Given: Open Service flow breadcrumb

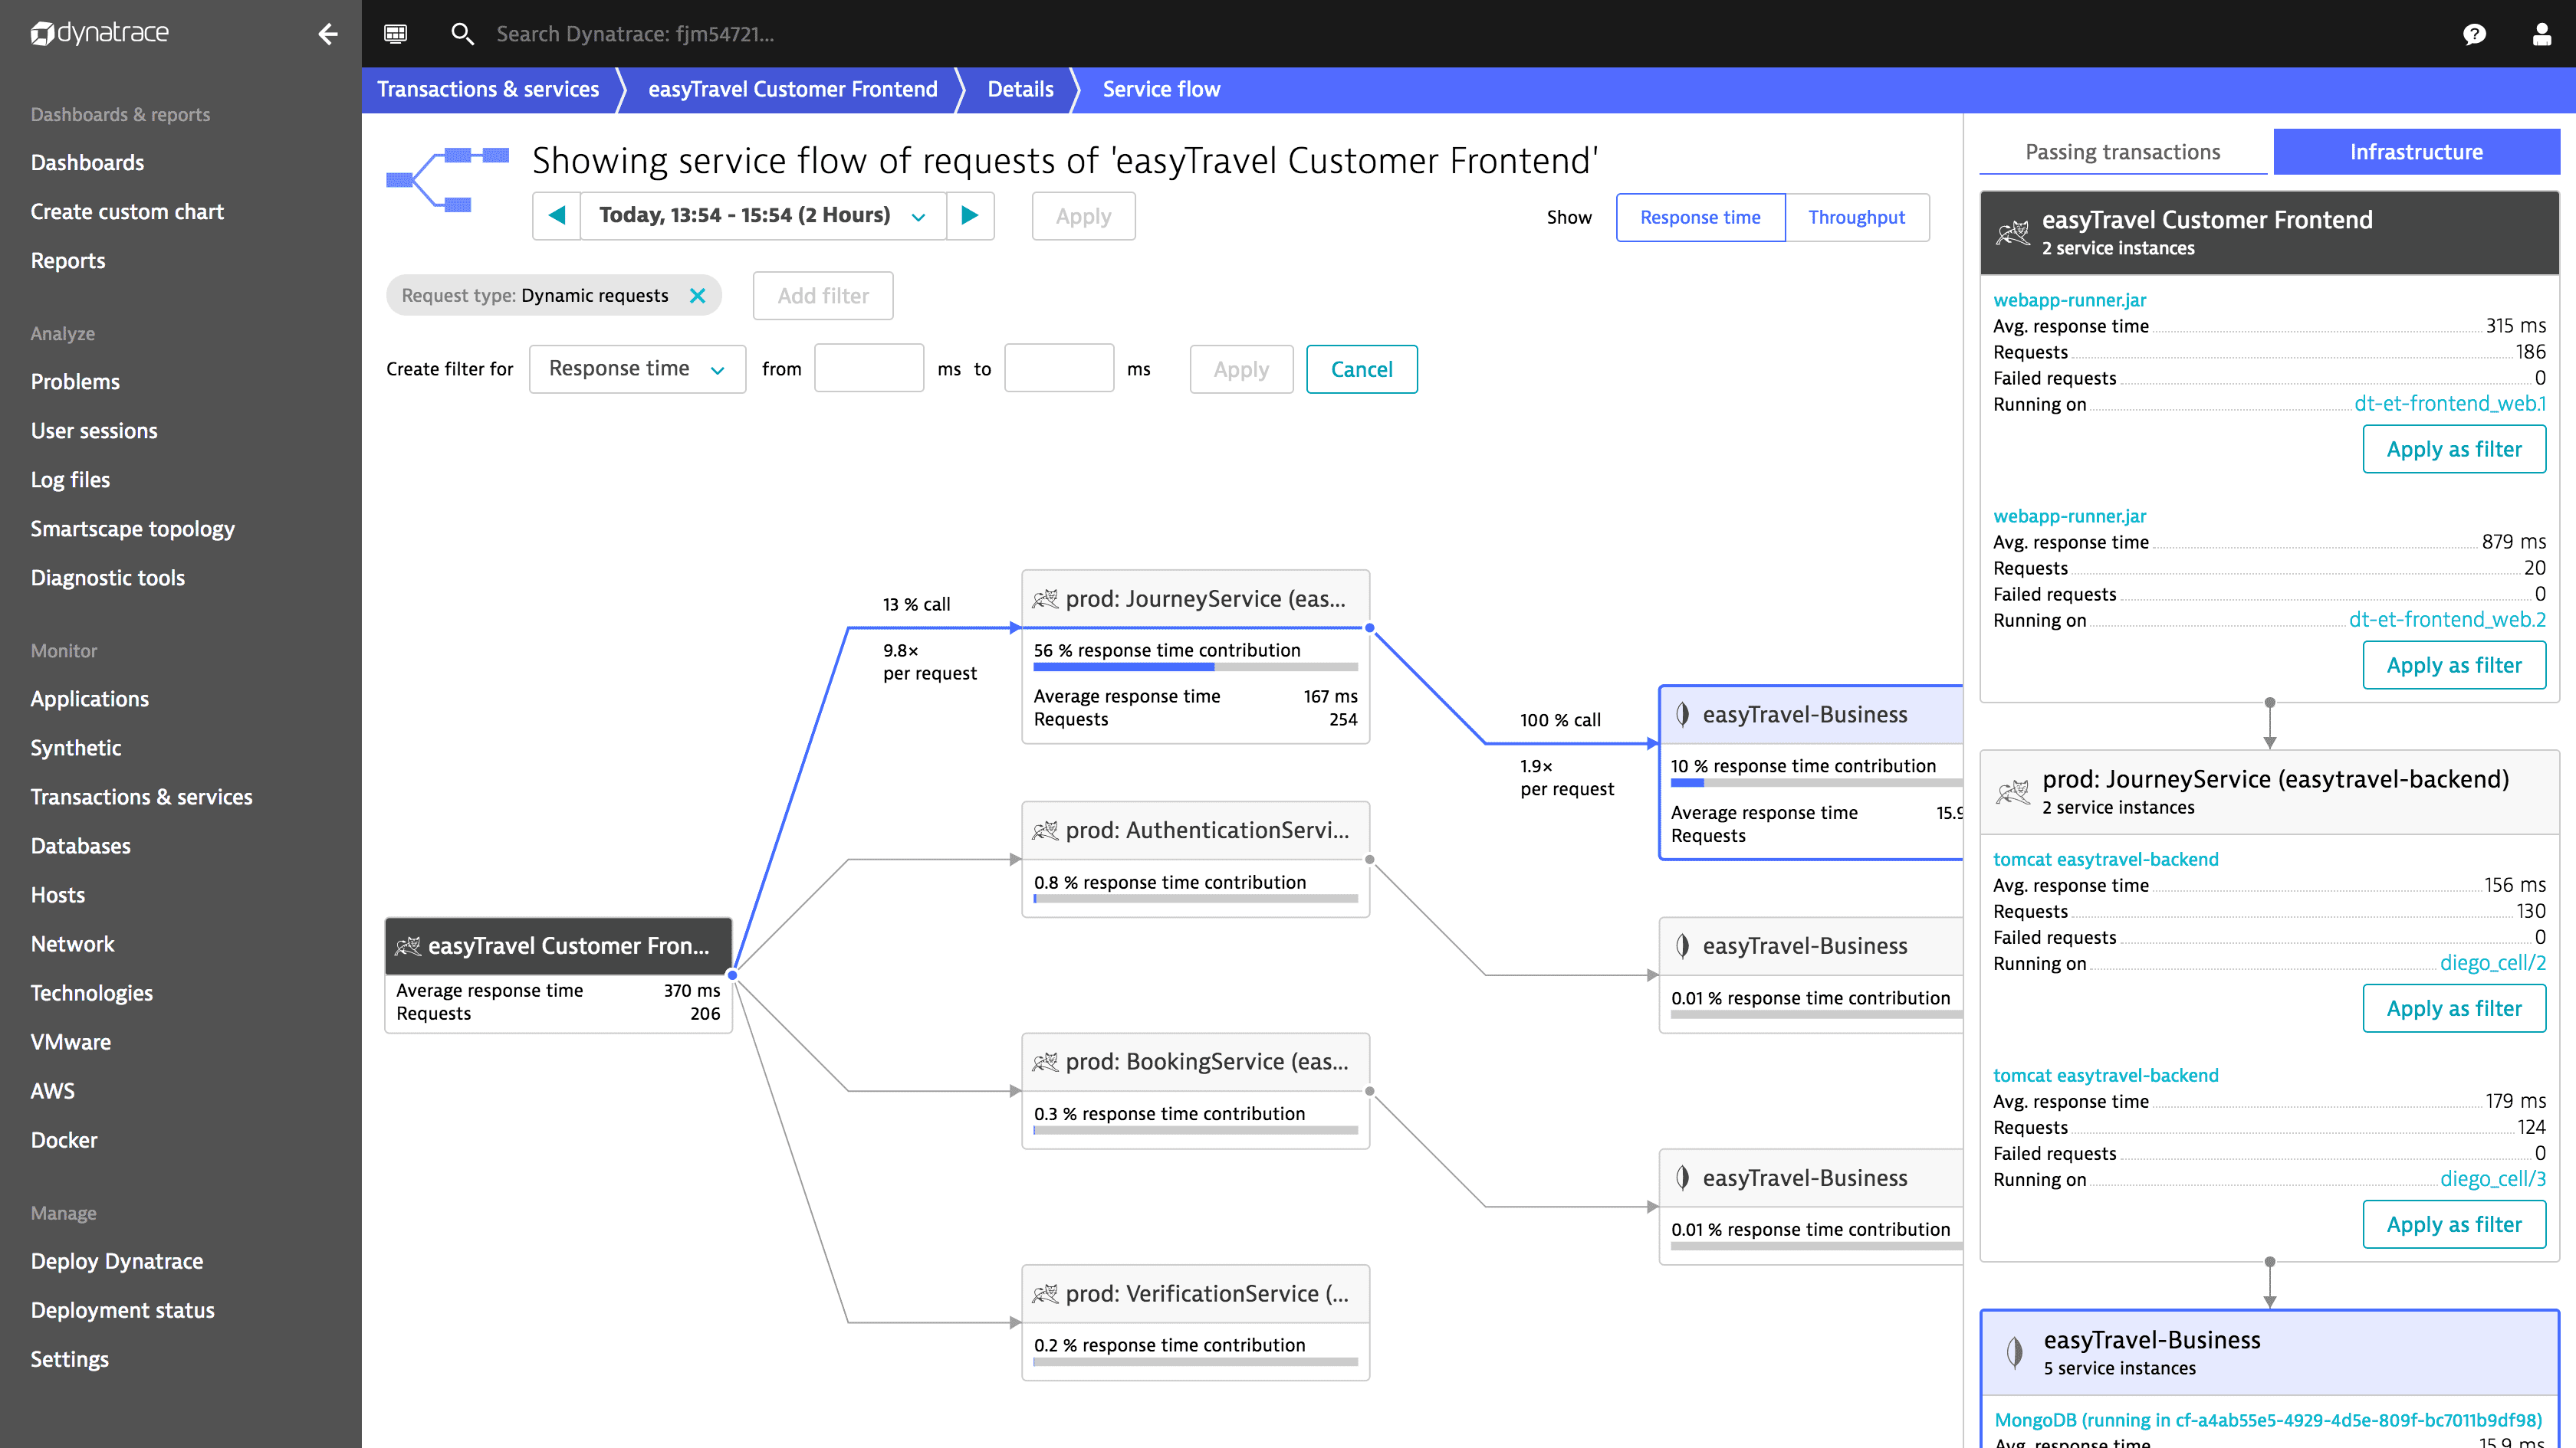Looking at the screenshot, I should [1161, 89].
